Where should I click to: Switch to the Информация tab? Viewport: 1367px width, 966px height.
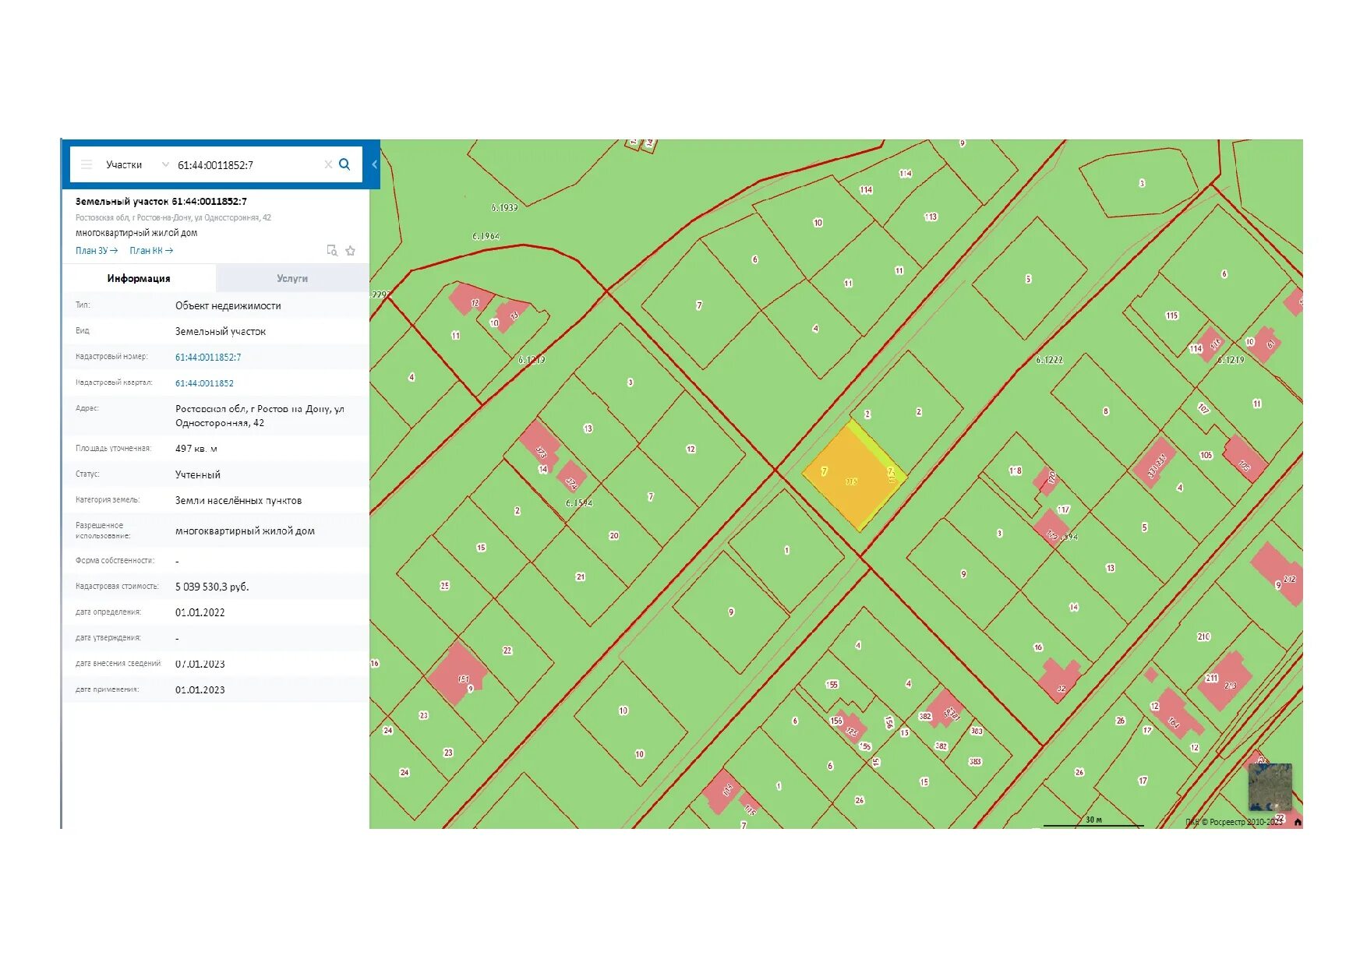pyautogui.click(x=139, y=278)
